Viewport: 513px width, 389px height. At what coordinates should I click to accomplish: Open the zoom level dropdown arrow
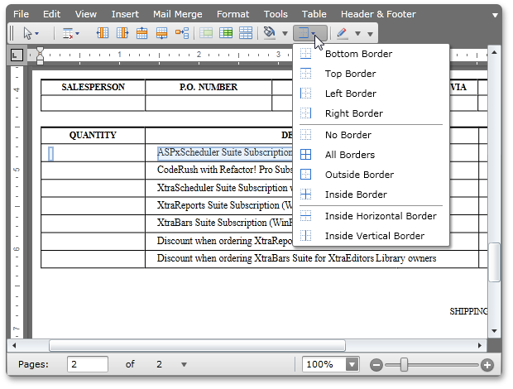352,364
